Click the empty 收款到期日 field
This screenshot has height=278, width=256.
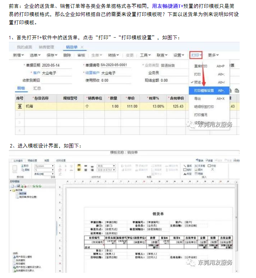(57, 81)
